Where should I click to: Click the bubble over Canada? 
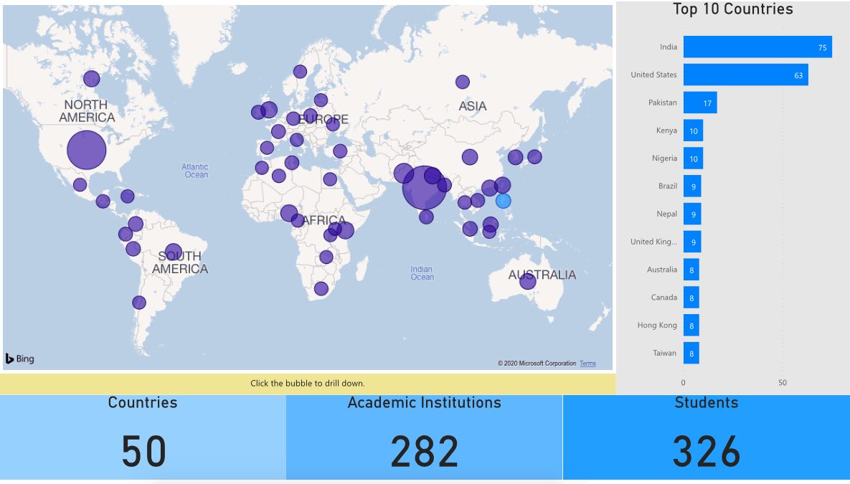[x=92, y=79]
